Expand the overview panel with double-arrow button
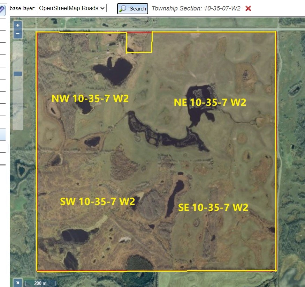 click(x=17, y=282)
